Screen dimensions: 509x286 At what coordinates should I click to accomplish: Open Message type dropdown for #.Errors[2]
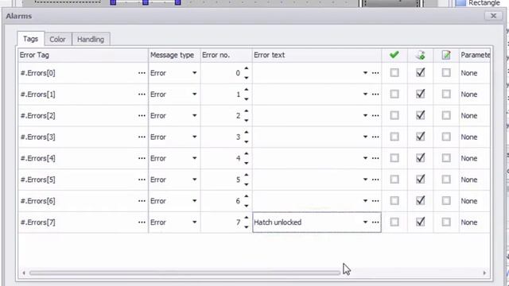[x=194, y=116]
